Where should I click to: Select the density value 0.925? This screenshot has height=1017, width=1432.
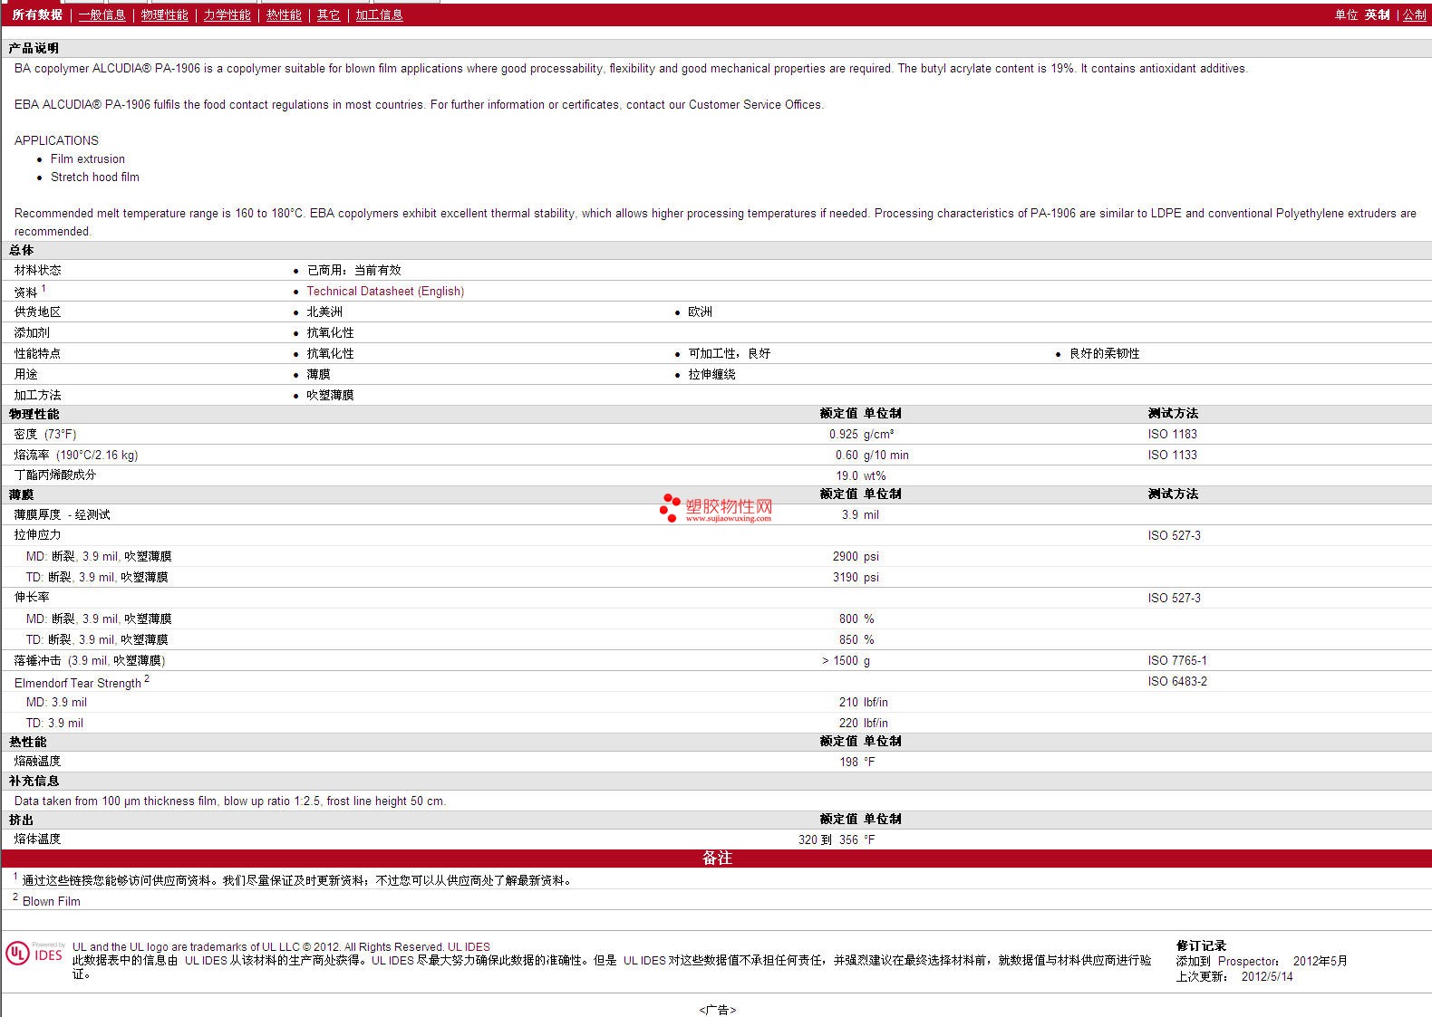(843, 435)
